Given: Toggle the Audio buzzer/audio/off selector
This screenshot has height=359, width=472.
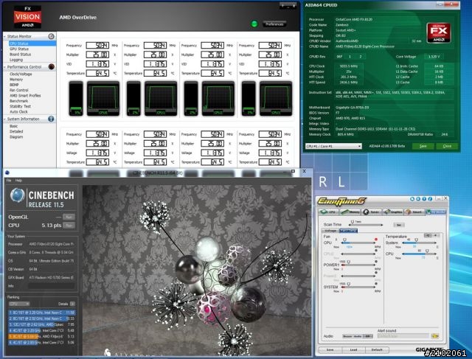Looking at the screenshot, I should [x=358, y=336].
